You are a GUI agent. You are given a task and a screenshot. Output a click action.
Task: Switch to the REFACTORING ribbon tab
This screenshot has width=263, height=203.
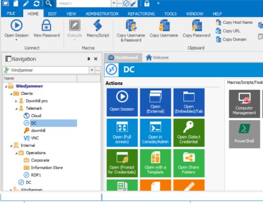click(141, 13)
